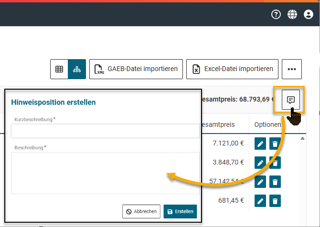The image size is (320, 227).
Task: Switch to hierarchy tree view
Action: (x=76, y=69)
